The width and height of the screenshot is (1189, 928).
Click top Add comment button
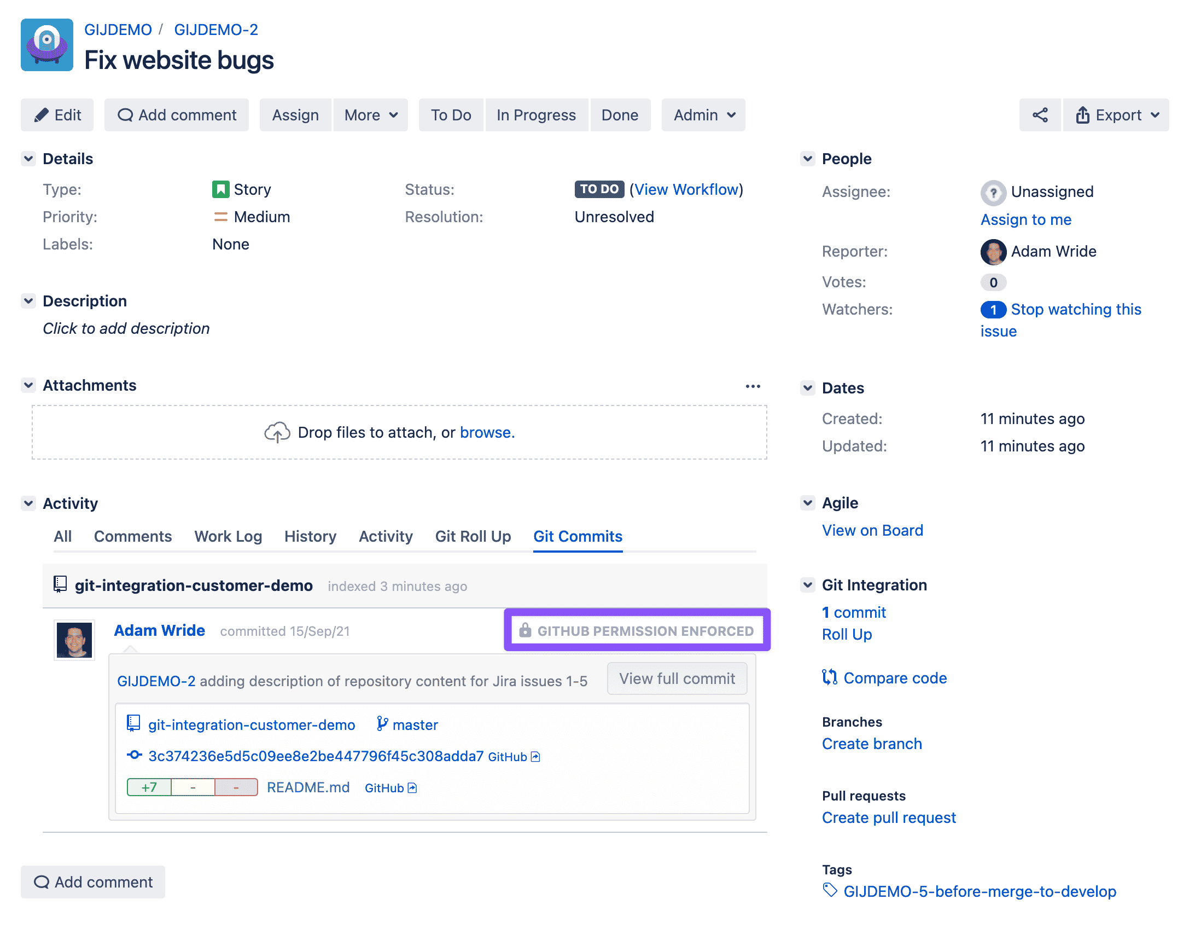[176, 115]
